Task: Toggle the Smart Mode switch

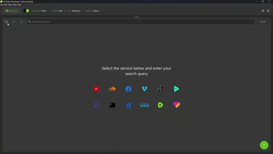Action: tap(26, 11)
